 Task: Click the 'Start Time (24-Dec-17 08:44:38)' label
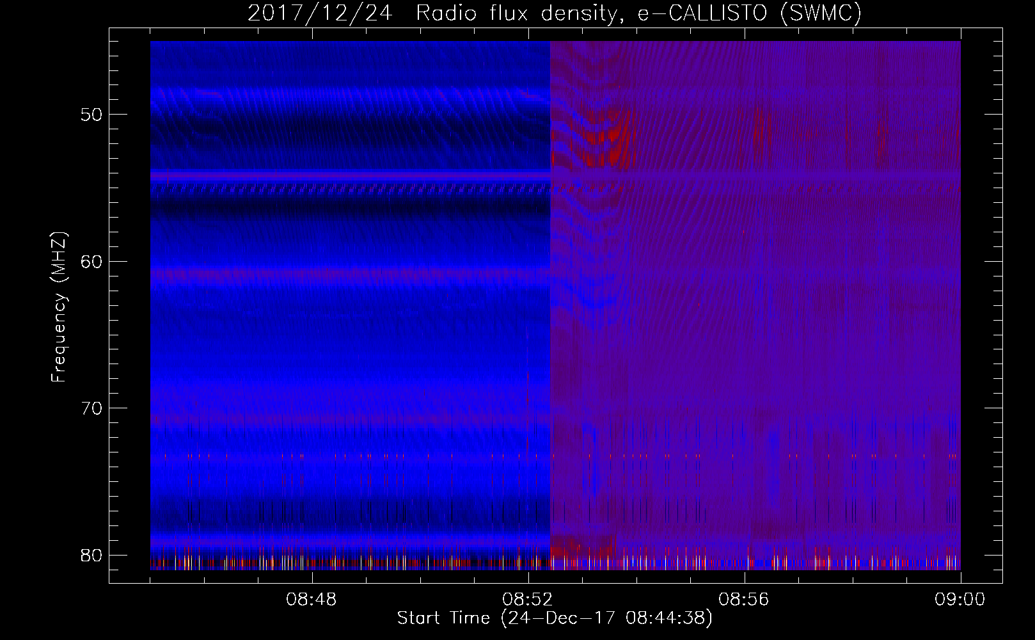pos(555,618)
